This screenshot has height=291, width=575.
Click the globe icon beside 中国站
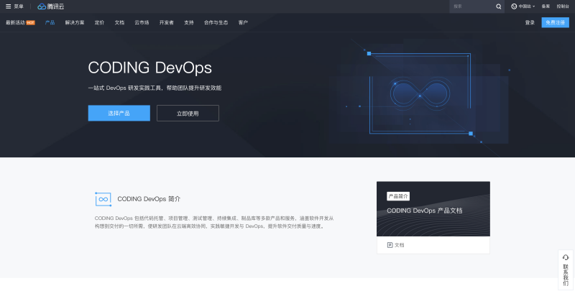(x=514, y=6)
